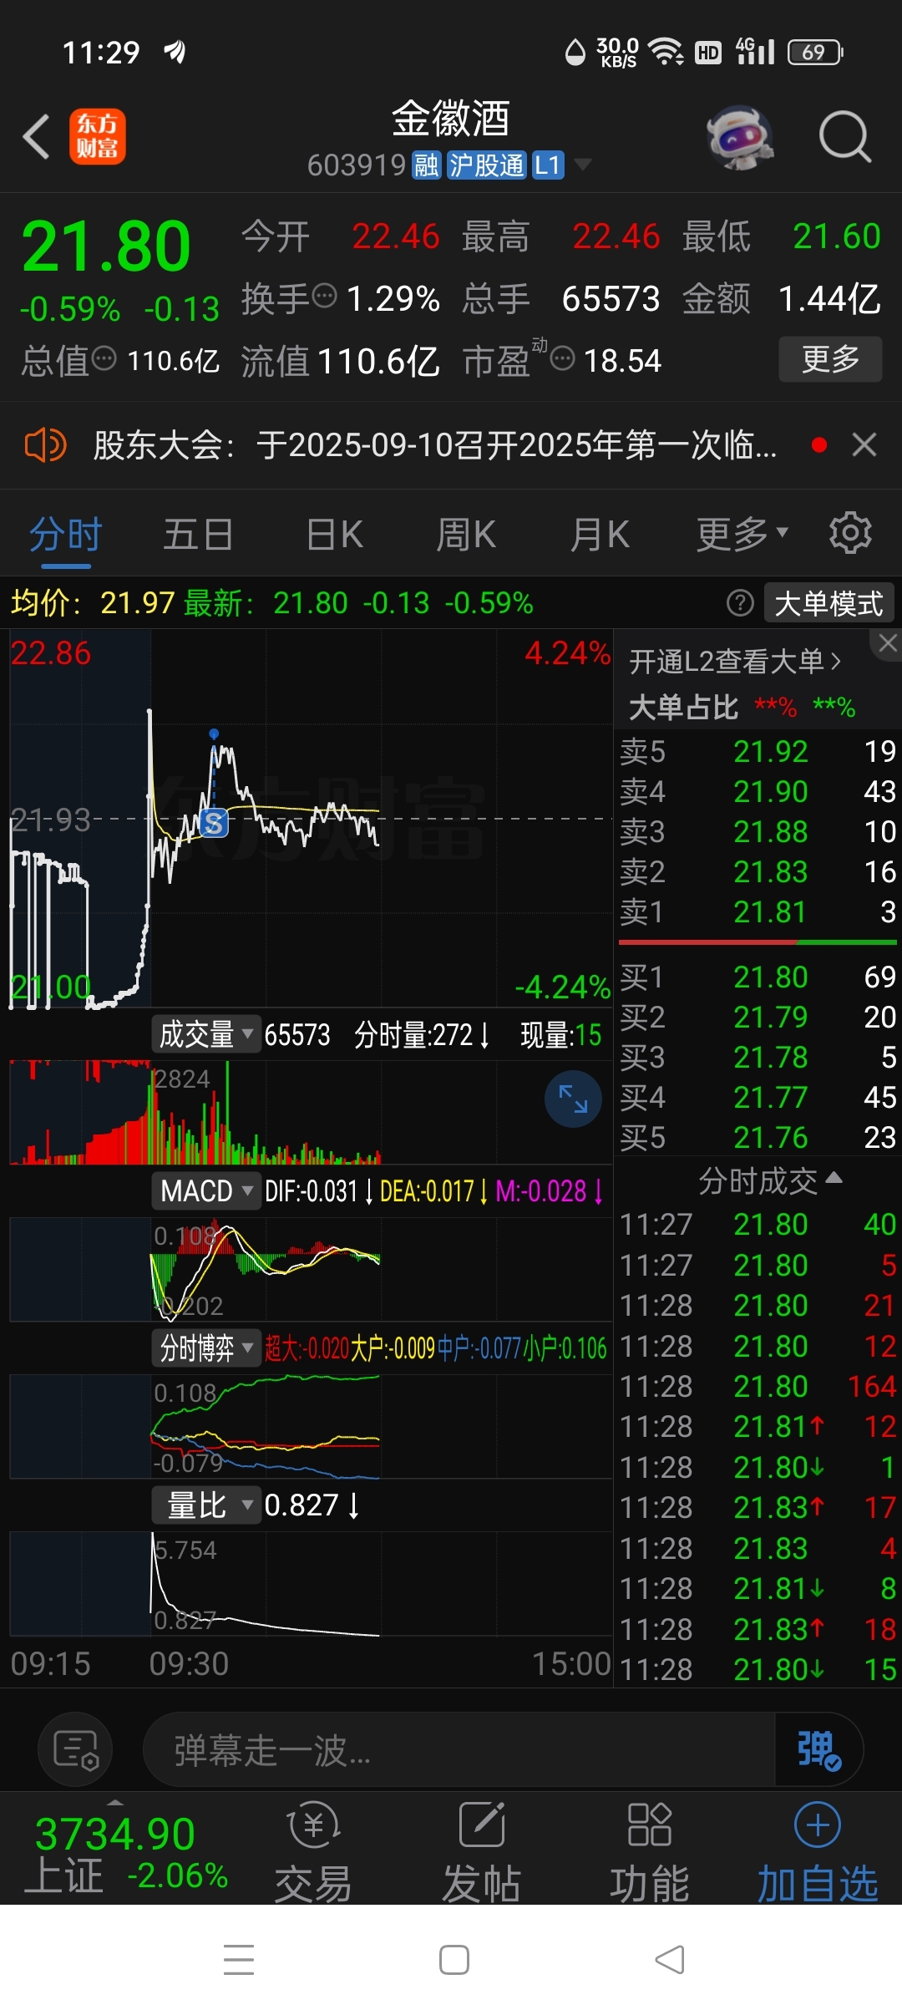Image resolution: width=902 pixels, height=2015 pixels.
Task: Tap the 沪股通 badge
Action: click(486, 165)
